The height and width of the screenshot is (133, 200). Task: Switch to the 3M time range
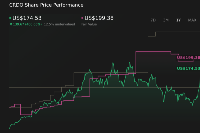click(x=166, y=20)
